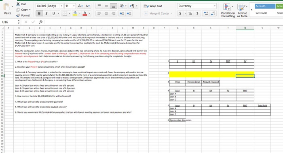Open the Copy options arrow
Image resolution: width=283 pixels, height=153 pixels.
coord(30,10)
